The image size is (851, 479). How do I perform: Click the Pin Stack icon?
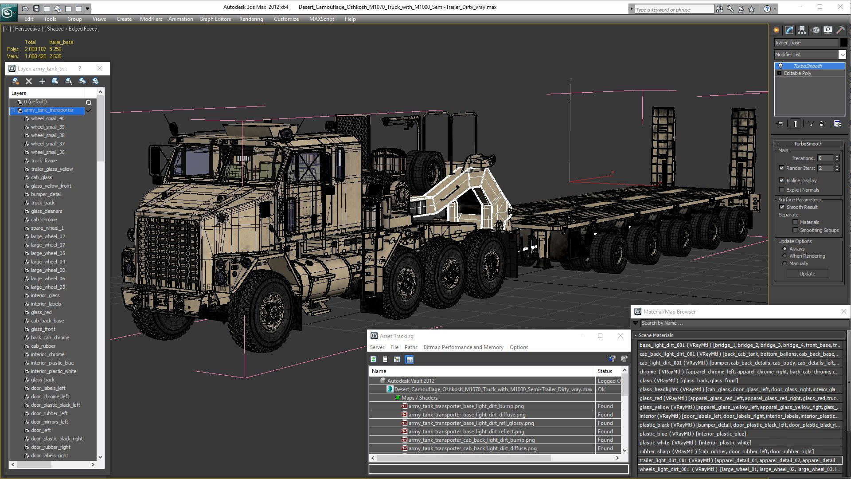point(780,124)
